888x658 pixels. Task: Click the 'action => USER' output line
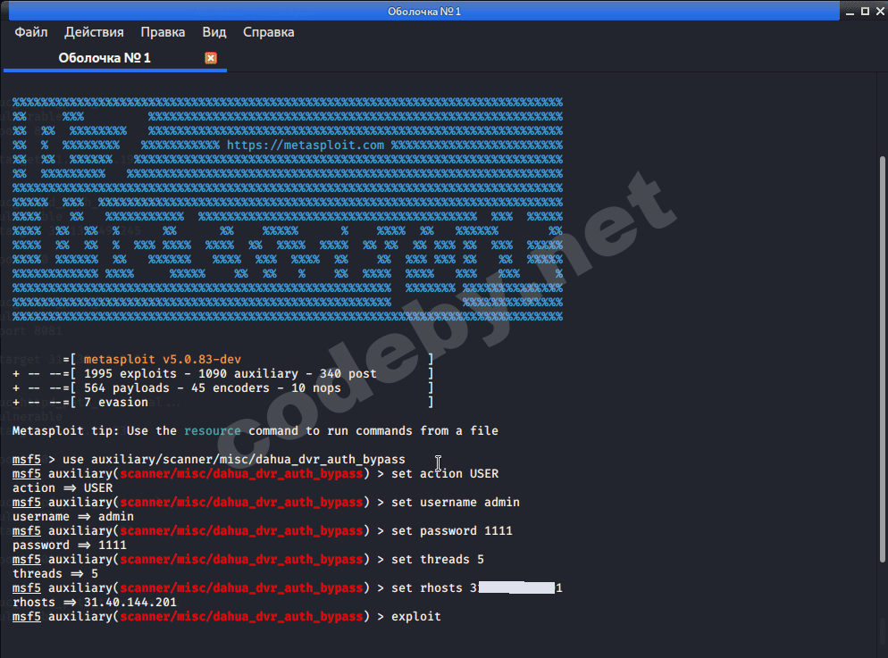63,487
